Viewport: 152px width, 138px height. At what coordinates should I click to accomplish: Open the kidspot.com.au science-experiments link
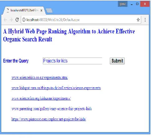56,88
